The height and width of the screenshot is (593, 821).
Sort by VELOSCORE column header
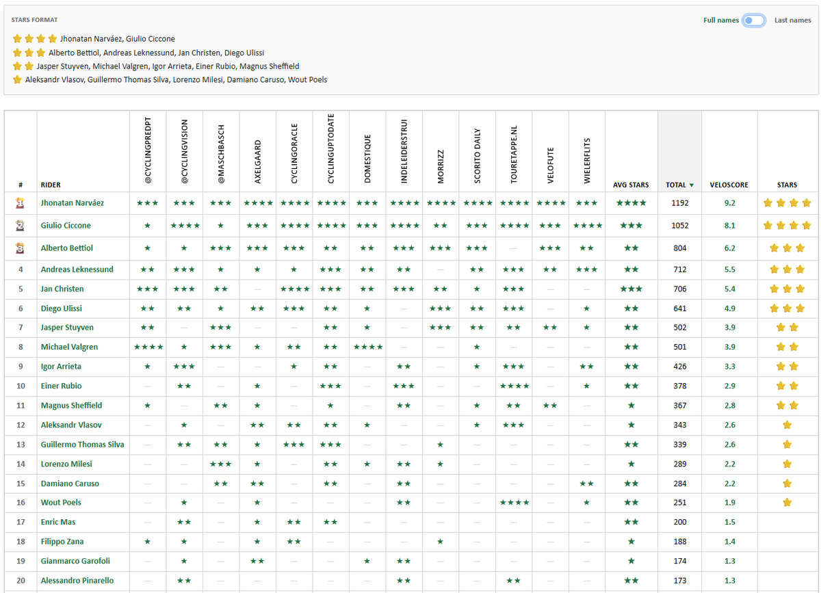point(729,185)
